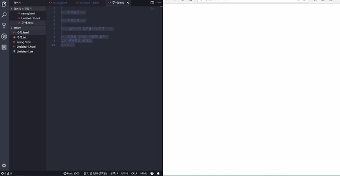Click line 6 comment in editor

[x=87, y=29]
